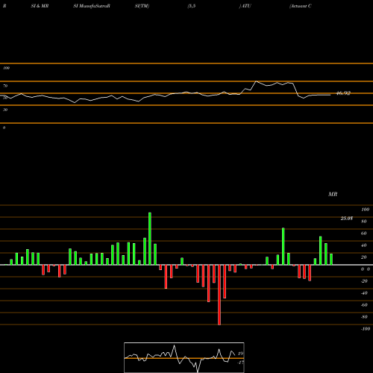Click the MR axis label 40
The width and height of the screenshot is (373, 373).
click(x=364, y=245)
